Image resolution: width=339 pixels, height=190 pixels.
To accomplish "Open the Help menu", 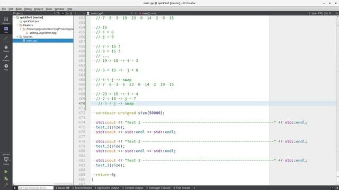I will point(69,9).
